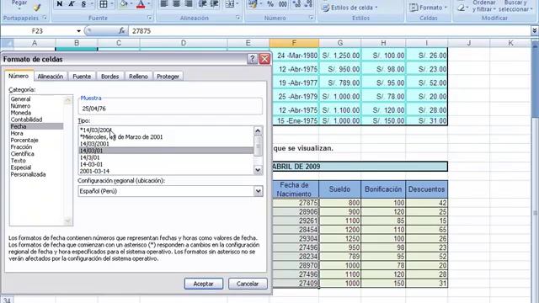Select the Número tab in dialog
Image resolution: width=539 pixels, height=303 pixels.
click(x=19, y=76)
